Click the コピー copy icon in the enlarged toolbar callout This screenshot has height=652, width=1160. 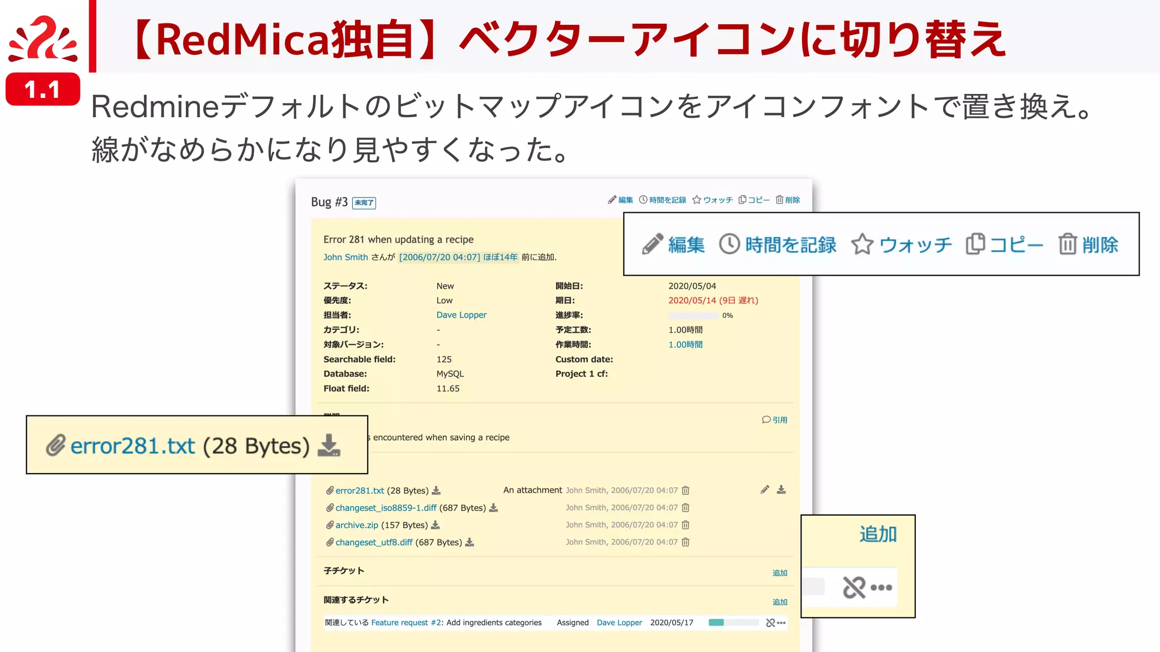[x=975, y=244]
